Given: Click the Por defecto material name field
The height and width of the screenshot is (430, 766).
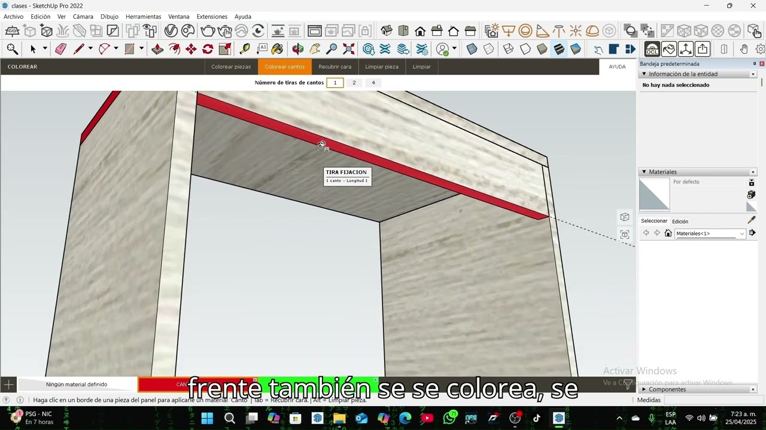Looking at the screenshot, I should pos(708,182).
